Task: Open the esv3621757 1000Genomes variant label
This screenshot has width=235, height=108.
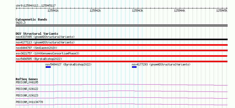Action: click(x=48, y=53)
